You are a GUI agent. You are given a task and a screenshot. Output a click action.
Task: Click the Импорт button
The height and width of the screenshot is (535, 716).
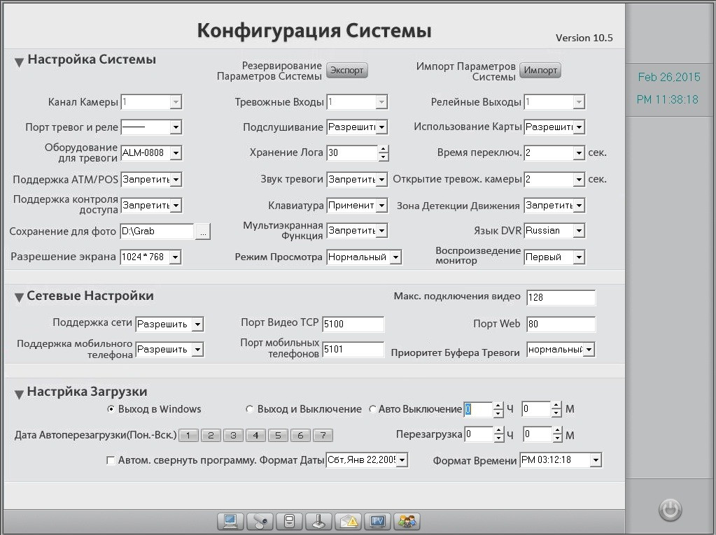coord(540,71)
